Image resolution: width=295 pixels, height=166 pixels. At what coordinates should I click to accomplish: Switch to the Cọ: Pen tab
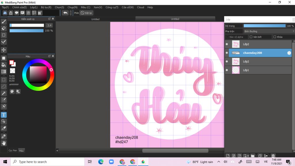click(13, 150)
